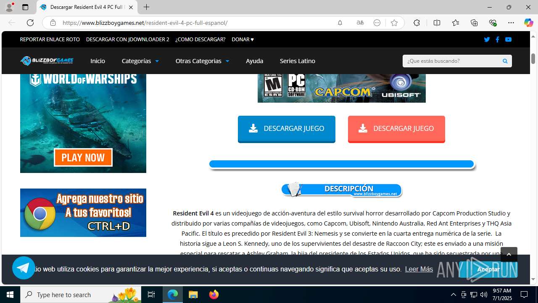Open the volume control in tray

[x=484, y=295]
